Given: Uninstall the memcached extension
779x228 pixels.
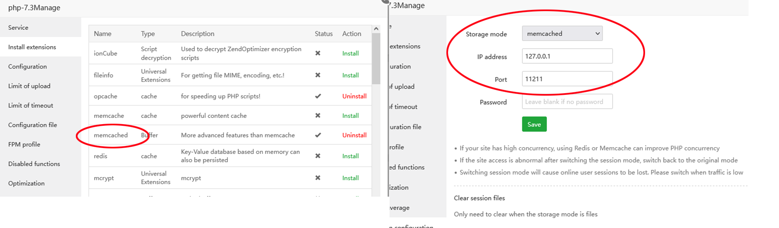Looking at the screenshot, I should coord(354,135).
